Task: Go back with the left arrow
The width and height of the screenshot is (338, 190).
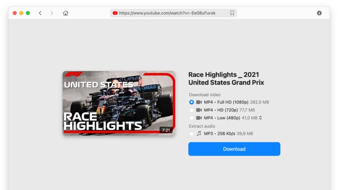Action: (40, 13)
